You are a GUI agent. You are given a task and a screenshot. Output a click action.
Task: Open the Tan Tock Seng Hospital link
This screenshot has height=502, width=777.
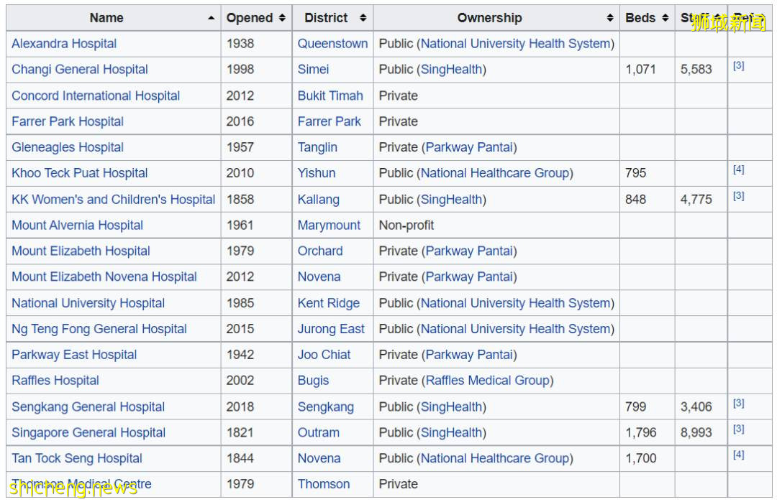[x=77, y=459]
